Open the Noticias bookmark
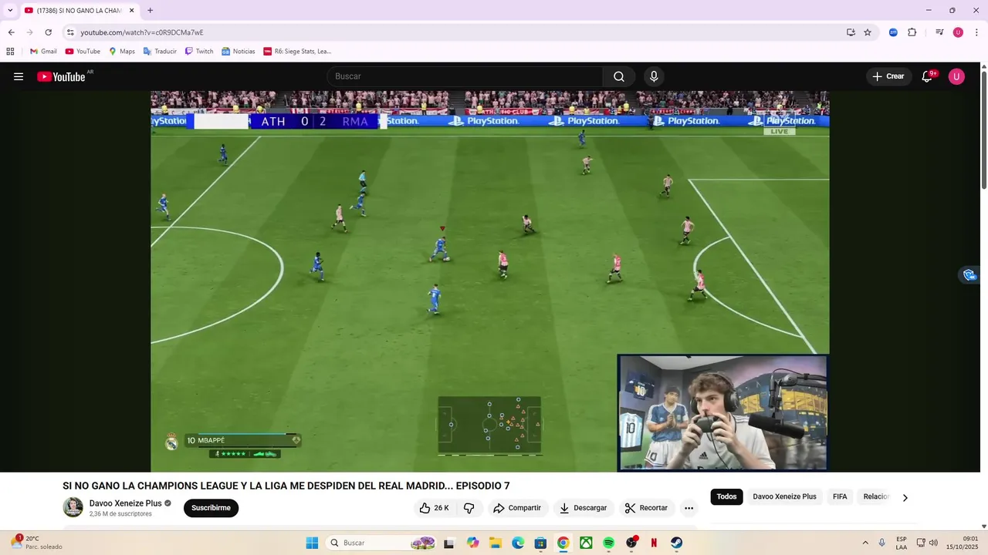 point(239,52)
